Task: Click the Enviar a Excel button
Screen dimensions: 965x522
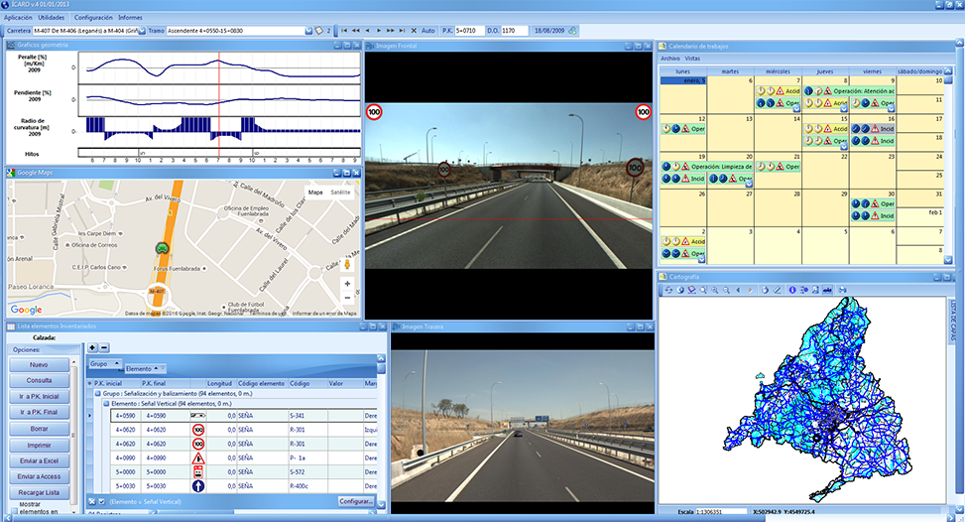Action: coord(40,460)
